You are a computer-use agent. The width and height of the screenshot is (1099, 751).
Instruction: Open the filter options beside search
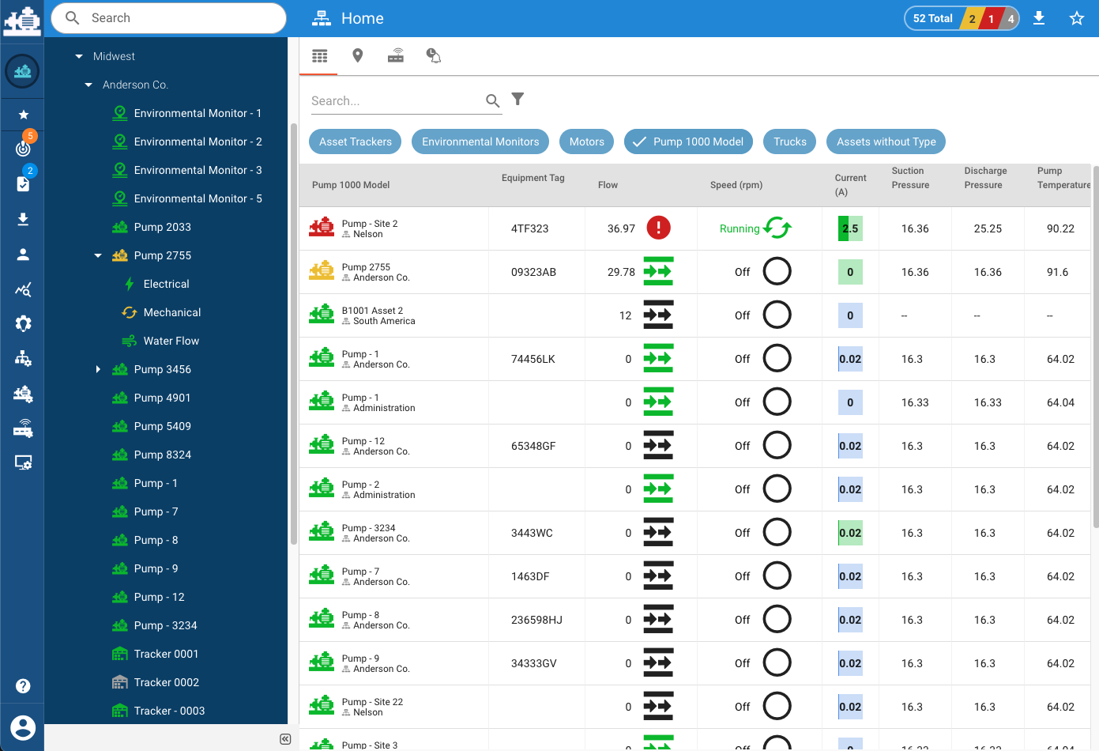pos(518,100)
